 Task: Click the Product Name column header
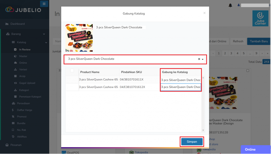pos(99,72)
